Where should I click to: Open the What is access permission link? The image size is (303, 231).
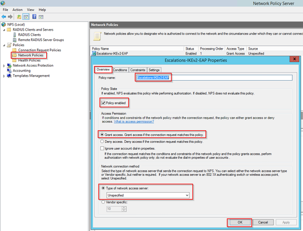click(x=134, y=122)
